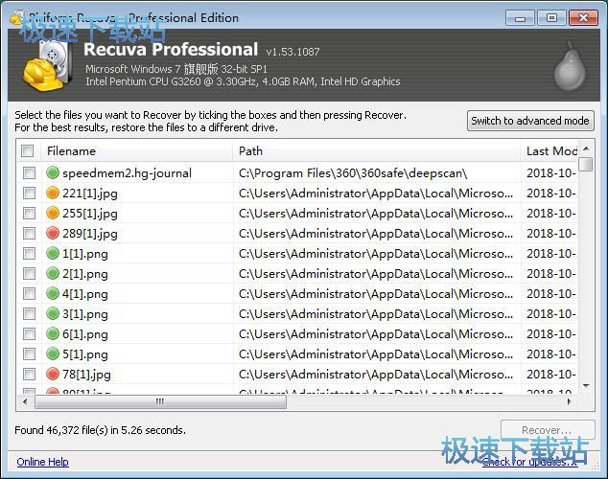Tick checkbox for 3[1].png
The width and height of the screenshot is (608, 479).
(x=29, y=313)
